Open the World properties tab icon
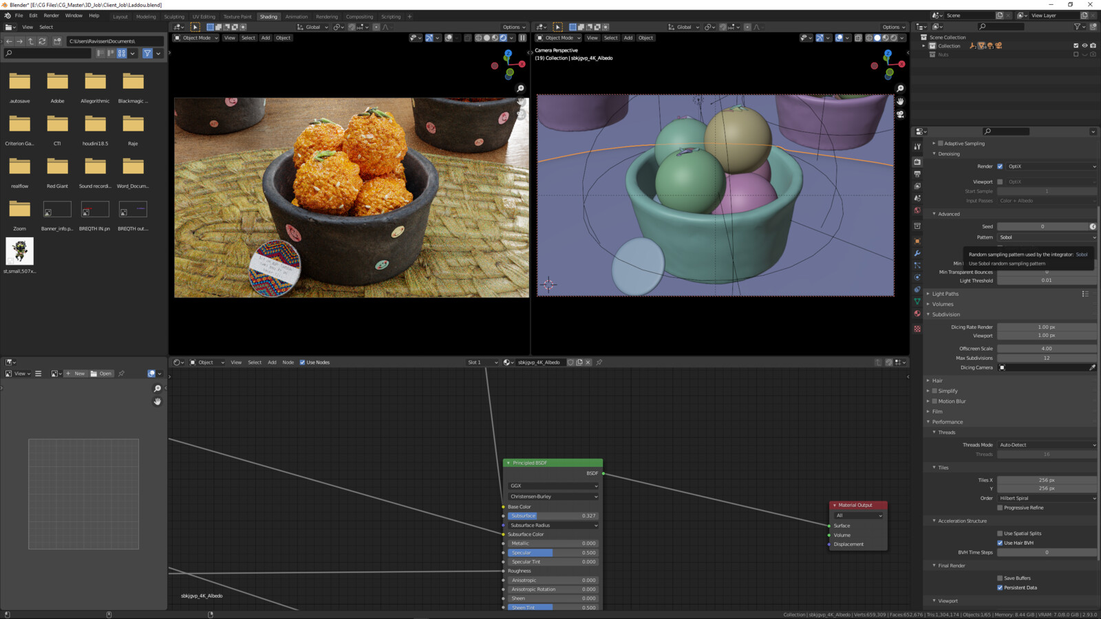 coord(917,210)
